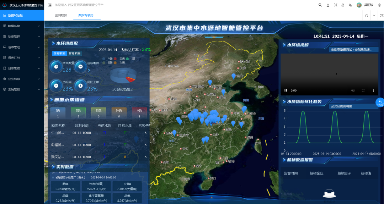Open the 安耐思数据测试 video source dropdown
The width and height of the screenshot is (384, 204).
(x=354, y=50)
